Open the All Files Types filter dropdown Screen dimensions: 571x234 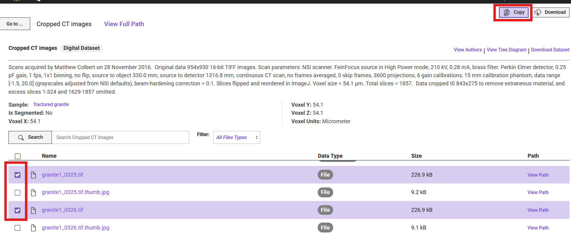(237, 137)
